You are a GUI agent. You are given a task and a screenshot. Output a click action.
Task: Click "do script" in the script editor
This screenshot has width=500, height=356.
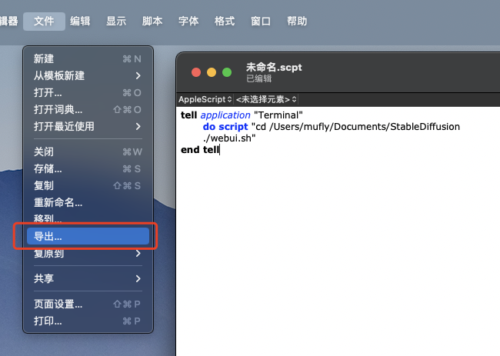[x=225, y=127]
